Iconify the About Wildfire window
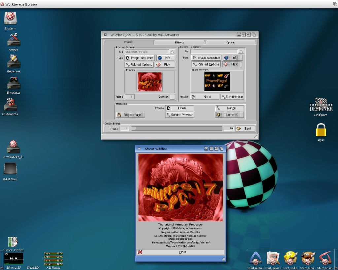Viewport: 338px width, 270px height. tap(206, 149)
